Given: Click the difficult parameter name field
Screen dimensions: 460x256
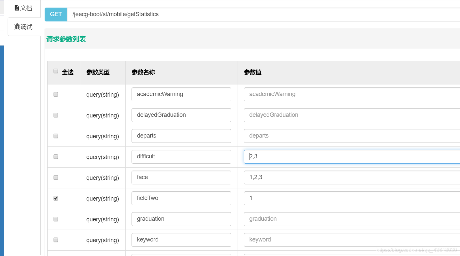Looking at the screenshot, I should coord(181,157).
